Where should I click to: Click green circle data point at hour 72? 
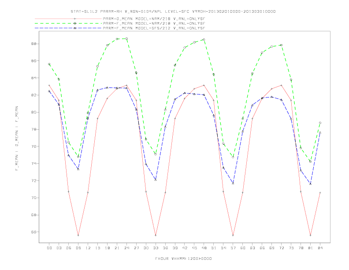(281, 45)
